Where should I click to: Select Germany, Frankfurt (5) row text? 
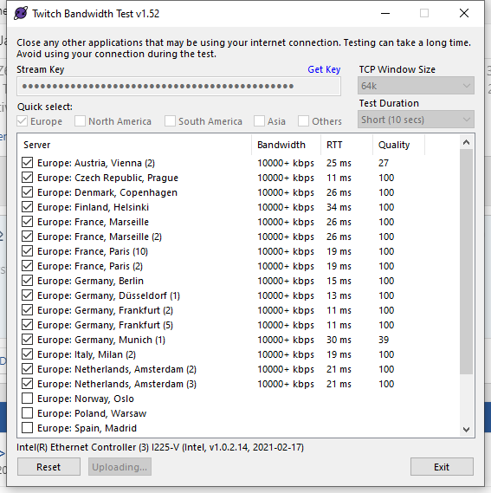click(105, 325)
